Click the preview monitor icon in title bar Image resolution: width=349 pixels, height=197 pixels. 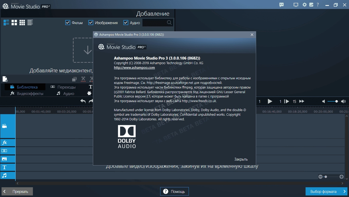(296, 5)
